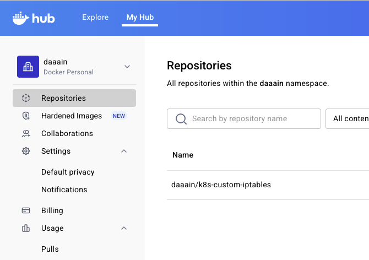Click the Settings gear icon
Image resolution: width=369 pixels, height=260 pixels.
click(26, 151)
